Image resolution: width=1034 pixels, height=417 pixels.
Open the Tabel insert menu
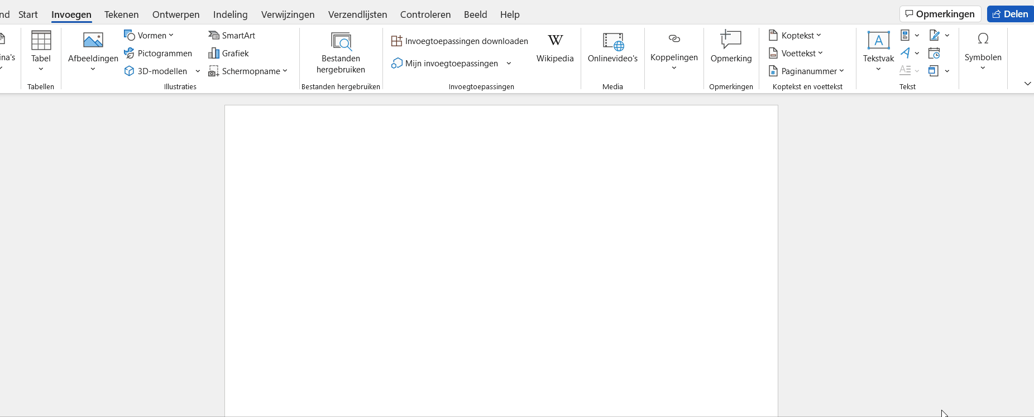(41, 52)
